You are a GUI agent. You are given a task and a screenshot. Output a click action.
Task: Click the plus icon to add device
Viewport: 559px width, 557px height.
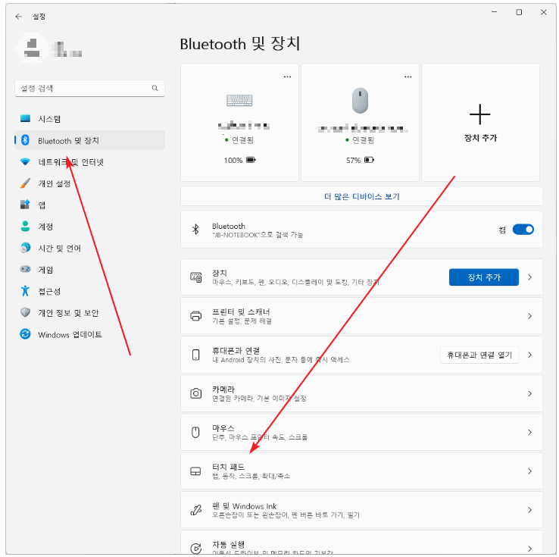(x=480, y=114)
